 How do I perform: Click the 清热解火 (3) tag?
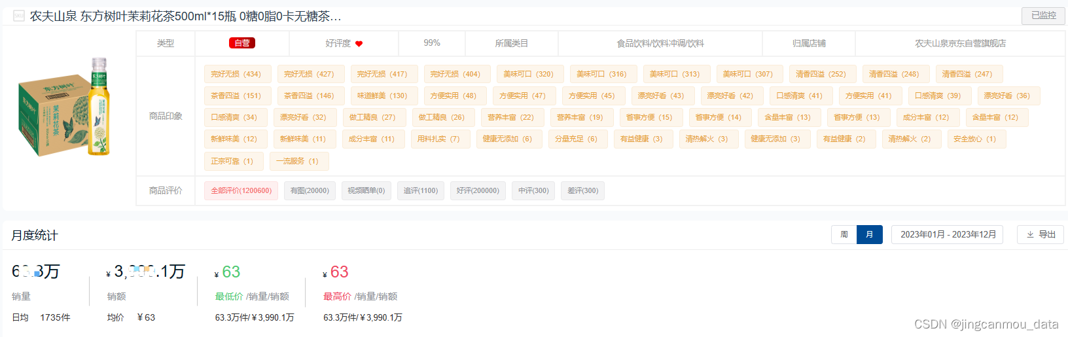click(708, 139)
